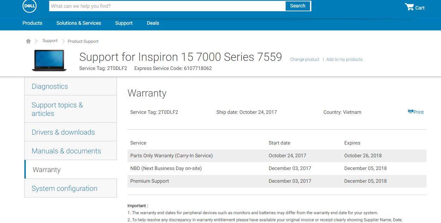
Task: Click the Dell logo icon
Action: click(x=29, y=6)
